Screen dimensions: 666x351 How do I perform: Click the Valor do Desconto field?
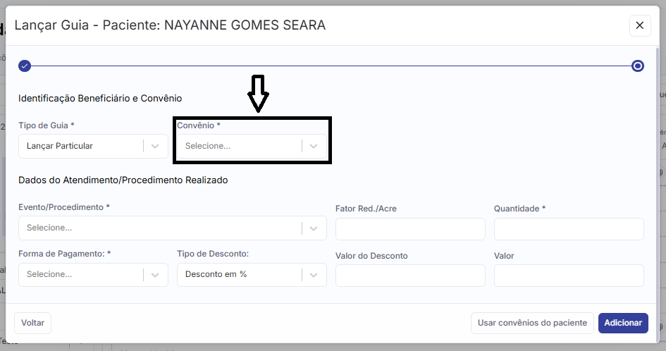(x=410, y=276)
